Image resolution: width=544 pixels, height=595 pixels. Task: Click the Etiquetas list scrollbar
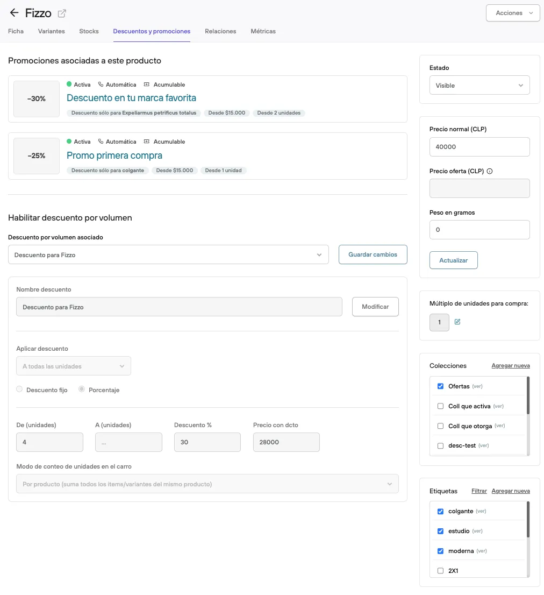(x=528, y=520)
